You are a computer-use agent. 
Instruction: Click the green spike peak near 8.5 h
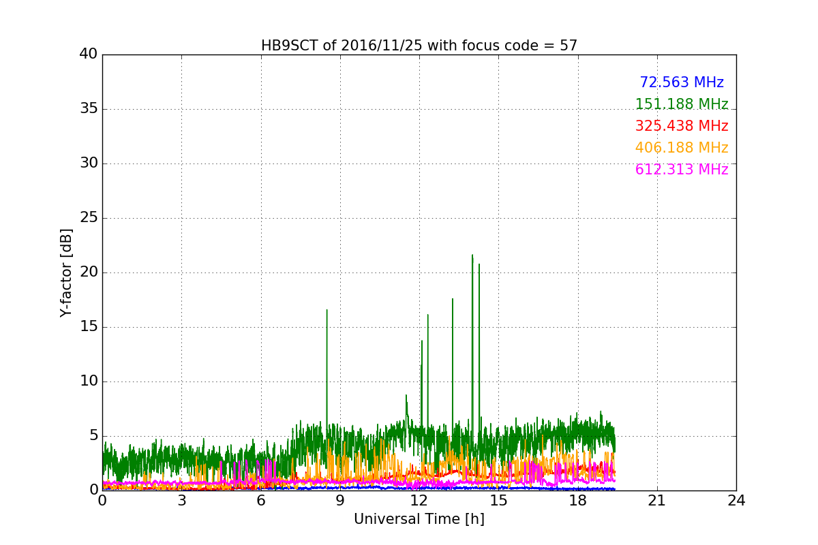click(x=327, y=311)
